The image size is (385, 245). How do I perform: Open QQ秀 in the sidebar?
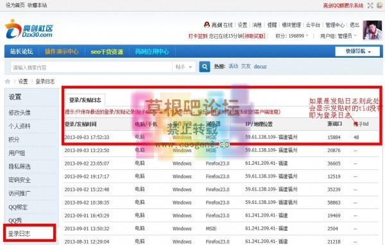15,220
